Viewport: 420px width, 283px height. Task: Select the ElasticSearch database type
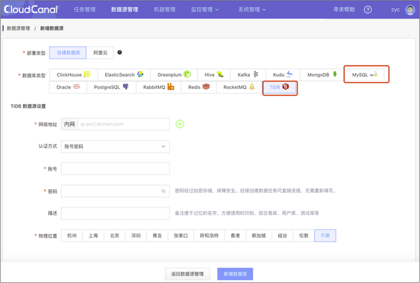click(x=123, y=75)
